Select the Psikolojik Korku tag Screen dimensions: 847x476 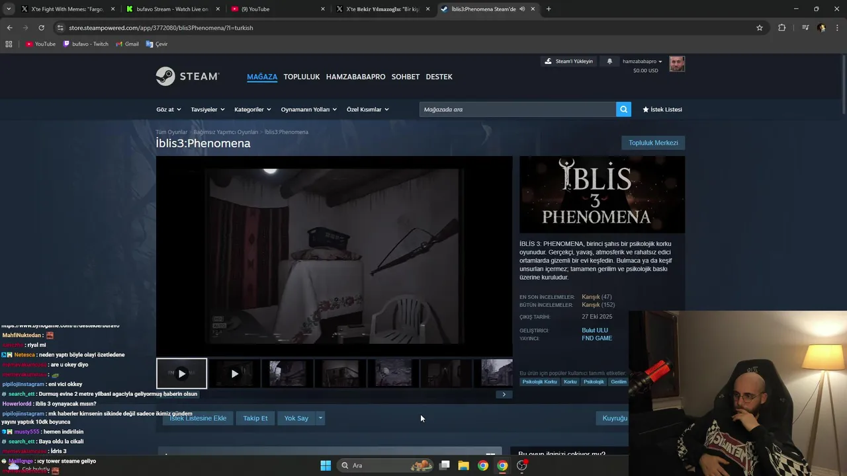[x=540, y=381]
